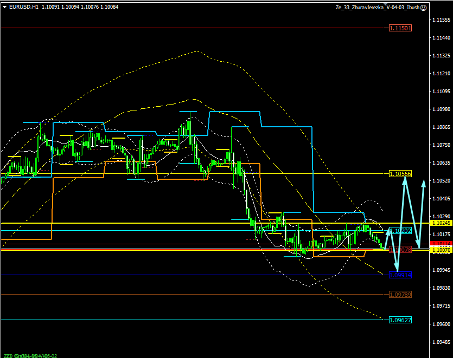Click 1.11555 on the price scale
453x358 pixels.
coord(441,20)
